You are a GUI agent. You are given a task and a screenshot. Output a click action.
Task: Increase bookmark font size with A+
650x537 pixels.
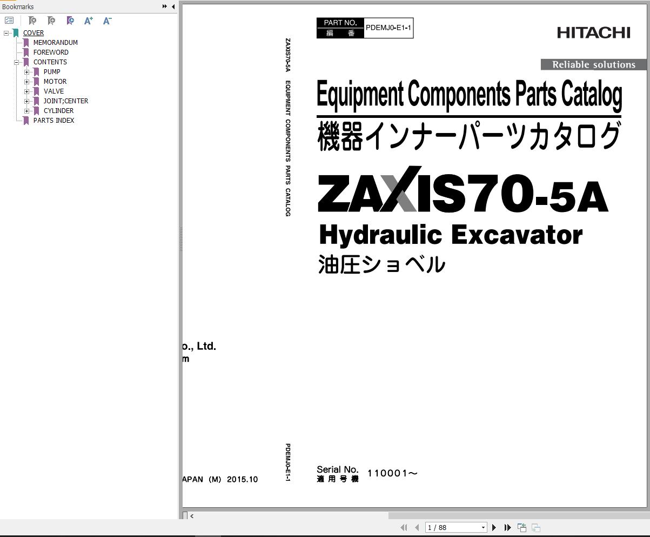pos(89,21)
